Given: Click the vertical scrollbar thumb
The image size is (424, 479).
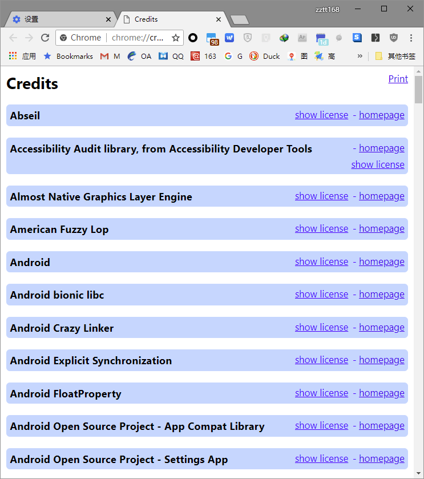Looking at the screenshot, I should (418, 90).
